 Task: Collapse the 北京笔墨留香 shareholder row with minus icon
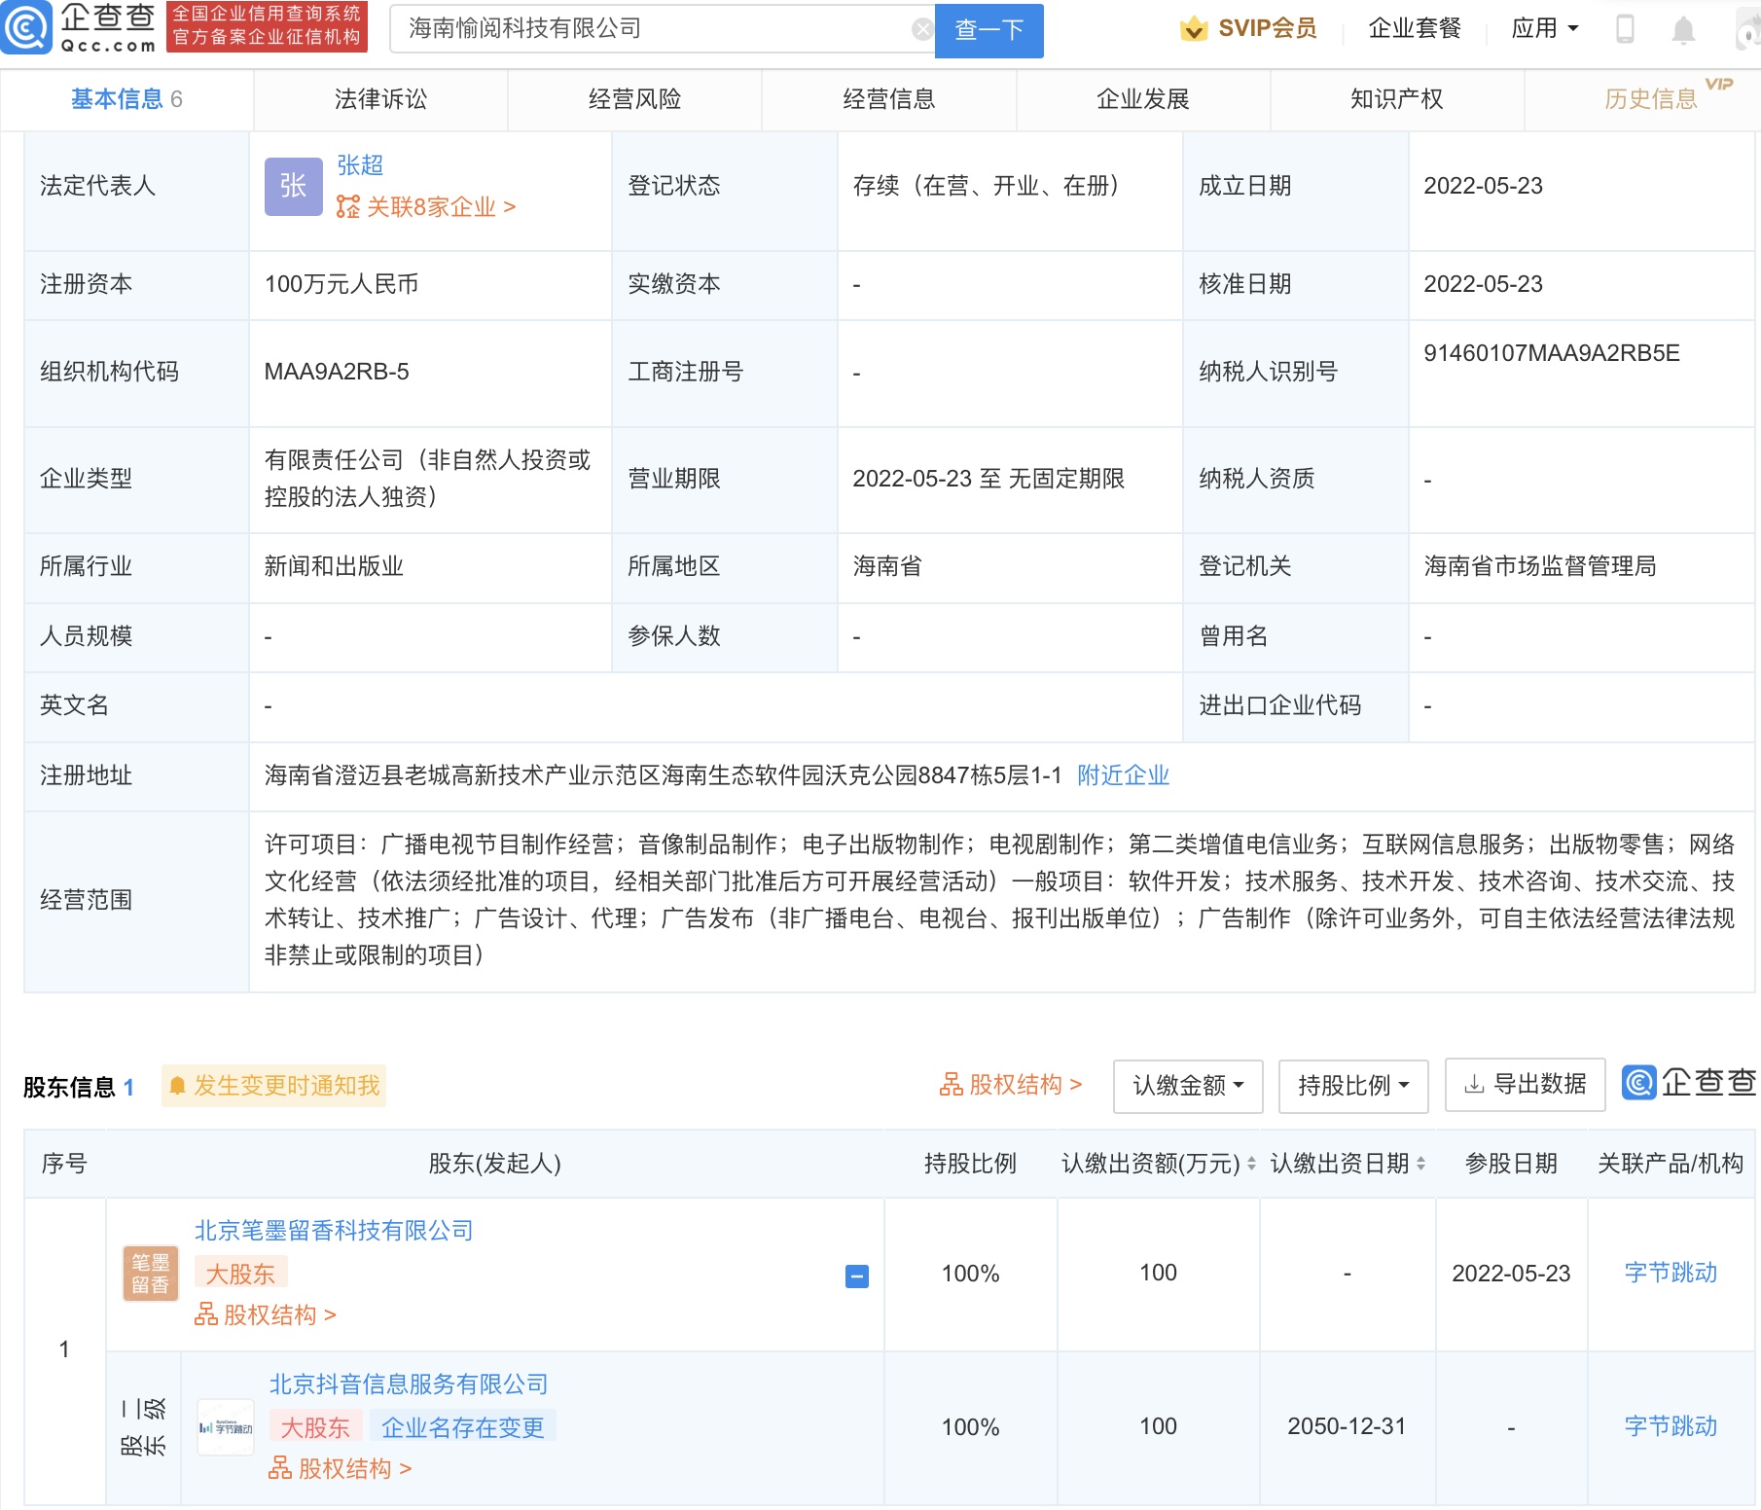[x=857, y=1276]
